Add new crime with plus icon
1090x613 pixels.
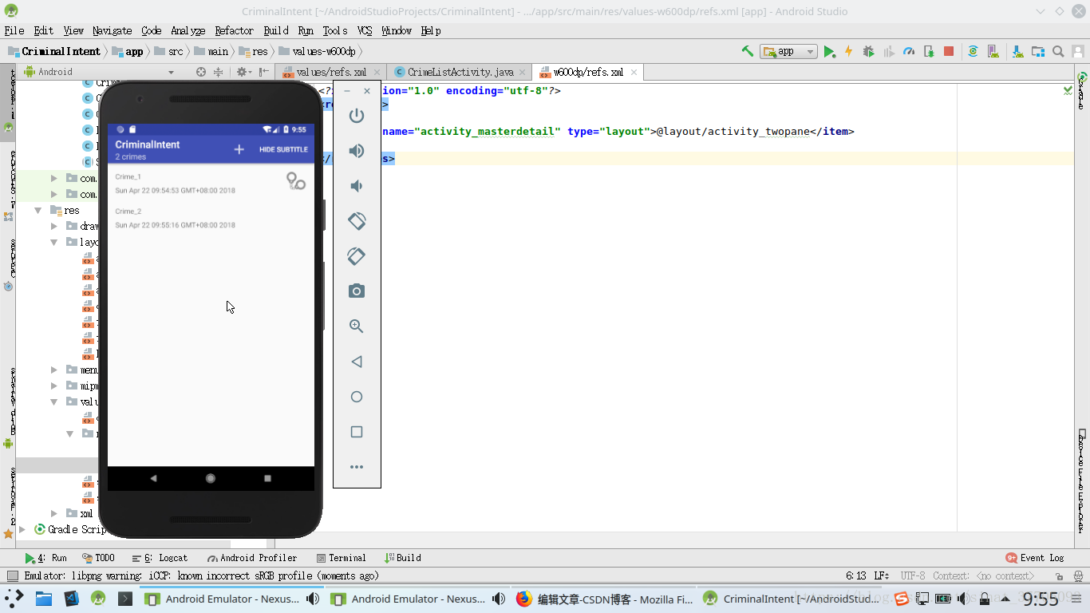click(x=239, y=149)
